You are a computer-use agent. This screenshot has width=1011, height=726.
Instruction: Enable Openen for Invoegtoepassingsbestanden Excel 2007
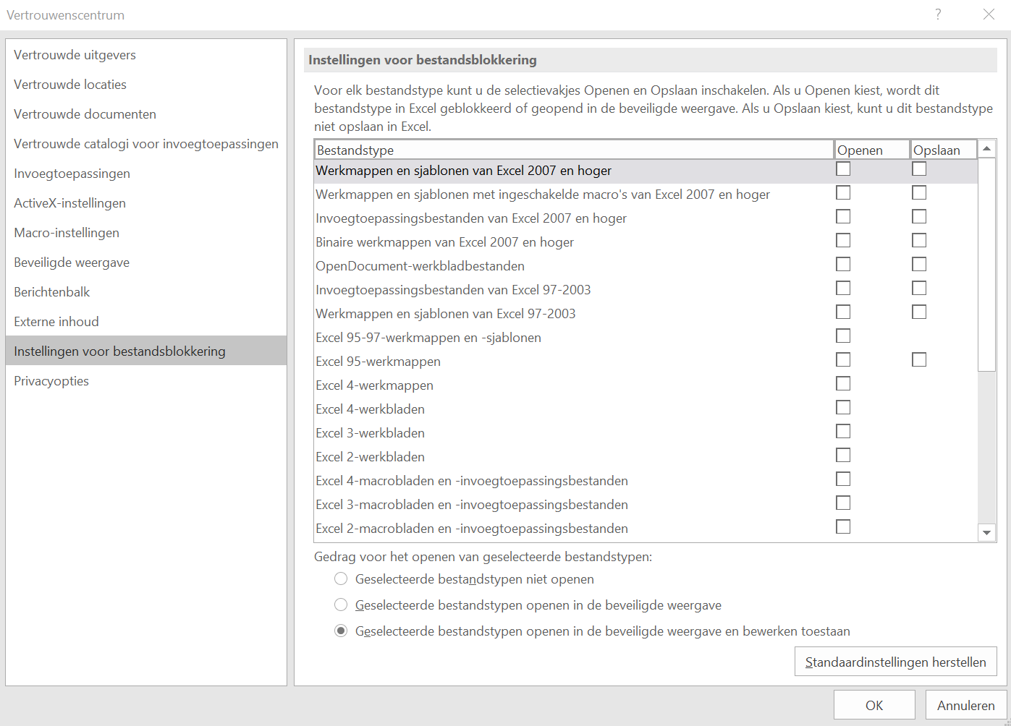(843, 217)
